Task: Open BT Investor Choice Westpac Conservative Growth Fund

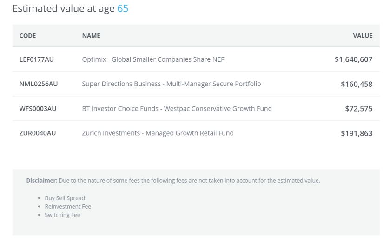Action: pos(177,109)
